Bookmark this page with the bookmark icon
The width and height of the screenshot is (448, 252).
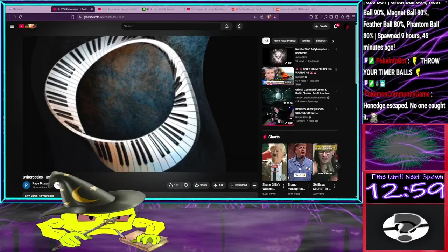point(73,17)
